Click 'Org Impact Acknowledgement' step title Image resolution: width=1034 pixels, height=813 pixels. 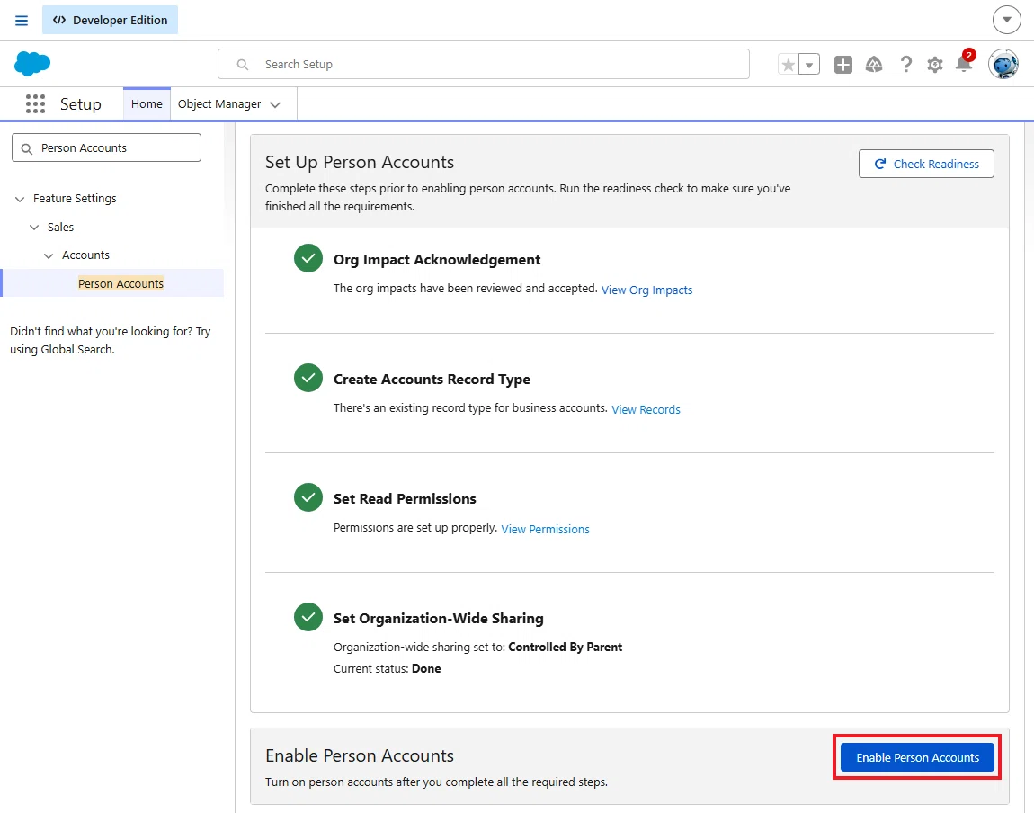[x=437, y=260]
